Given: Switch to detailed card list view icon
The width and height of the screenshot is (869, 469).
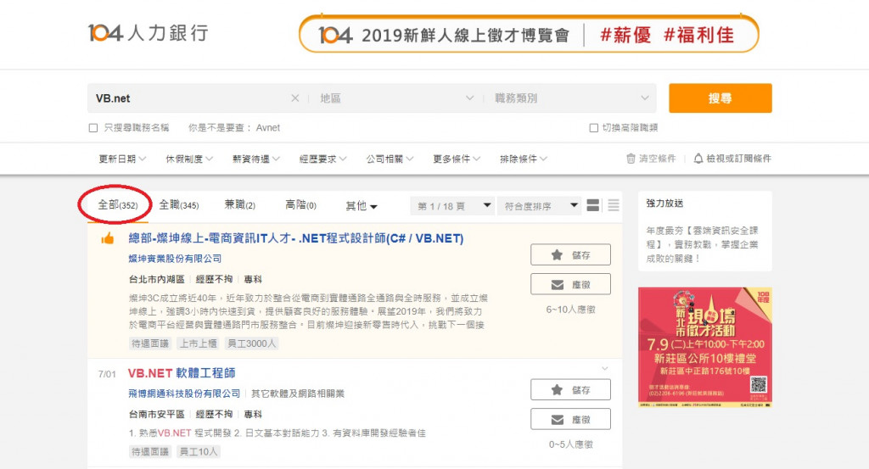Looking at the screenshot, I should (x=592, y=205).
